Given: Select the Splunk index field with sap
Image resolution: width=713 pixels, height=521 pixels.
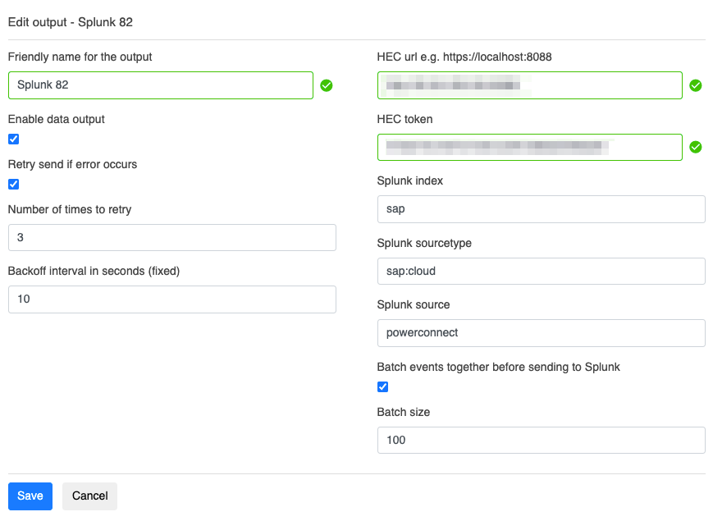Looking at the screenshot, I should pyautogui.click(x=541, y=209).
